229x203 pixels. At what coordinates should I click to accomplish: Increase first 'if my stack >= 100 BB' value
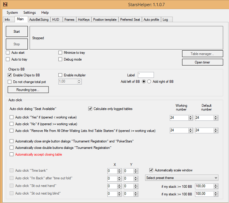[x=216, y=185]
